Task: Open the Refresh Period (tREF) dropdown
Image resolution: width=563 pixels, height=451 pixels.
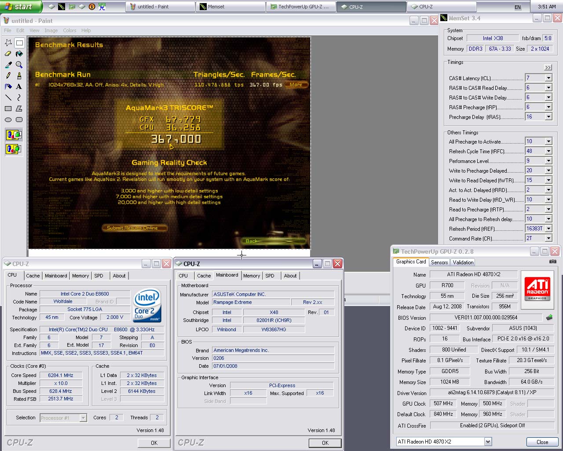Action: (x=548, y=229)
